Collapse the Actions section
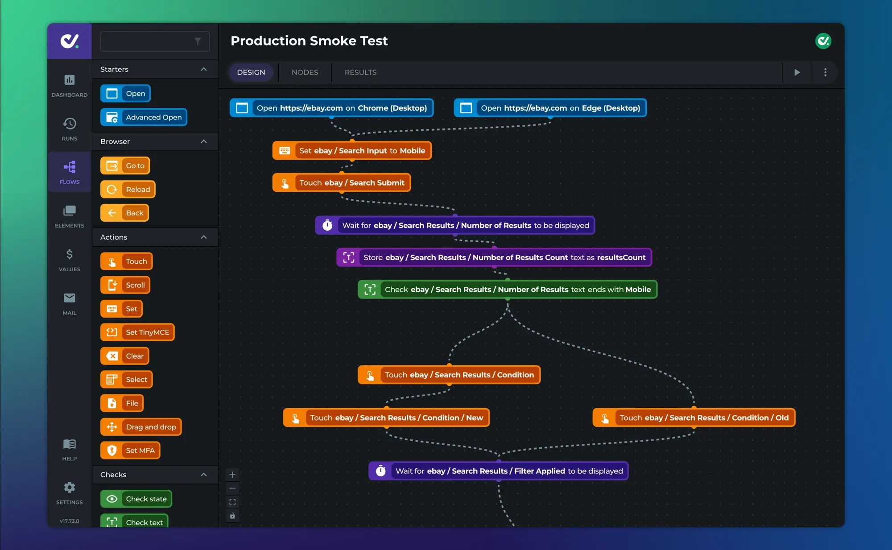 [x=204, y=237]
